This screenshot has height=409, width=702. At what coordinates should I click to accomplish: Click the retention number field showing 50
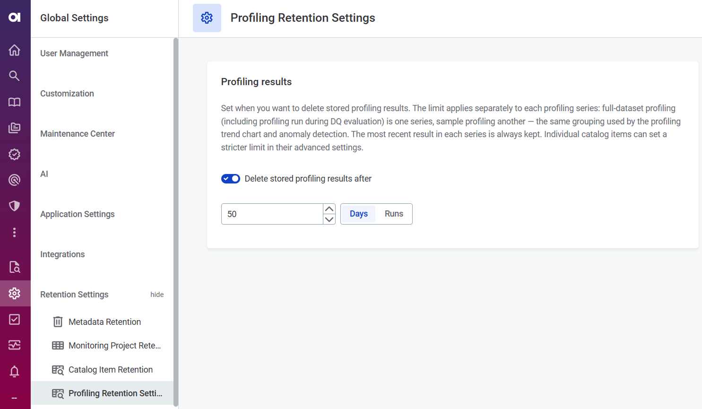click(x=272, y=214)
